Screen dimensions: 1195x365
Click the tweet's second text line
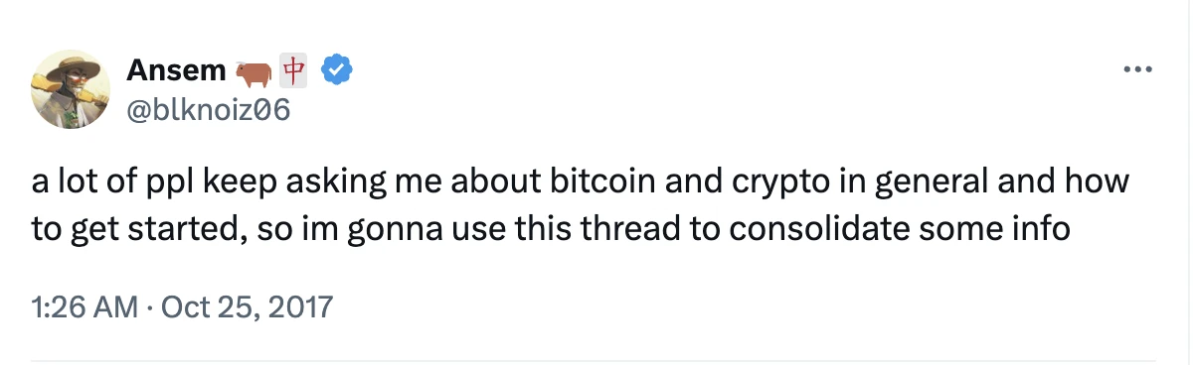(x=550, y=229)
